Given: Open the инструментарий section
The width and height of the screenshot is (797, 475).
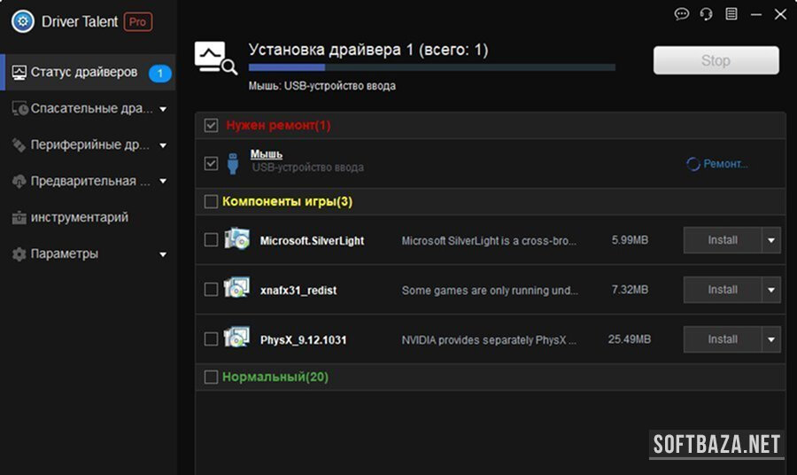Looking at the screenshot, I should click(x=88, y=218).
